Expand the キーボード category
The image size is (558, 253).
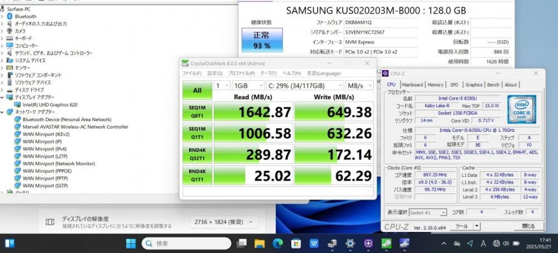click(2, 38)
